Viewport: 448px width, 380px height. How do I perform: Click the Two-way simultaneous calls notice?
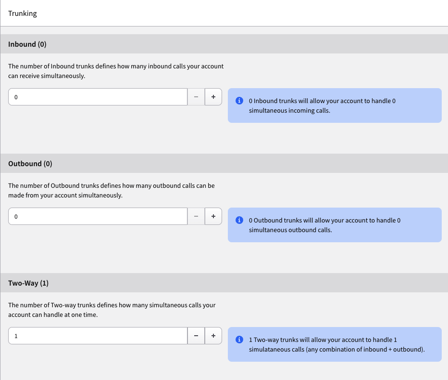335,344
